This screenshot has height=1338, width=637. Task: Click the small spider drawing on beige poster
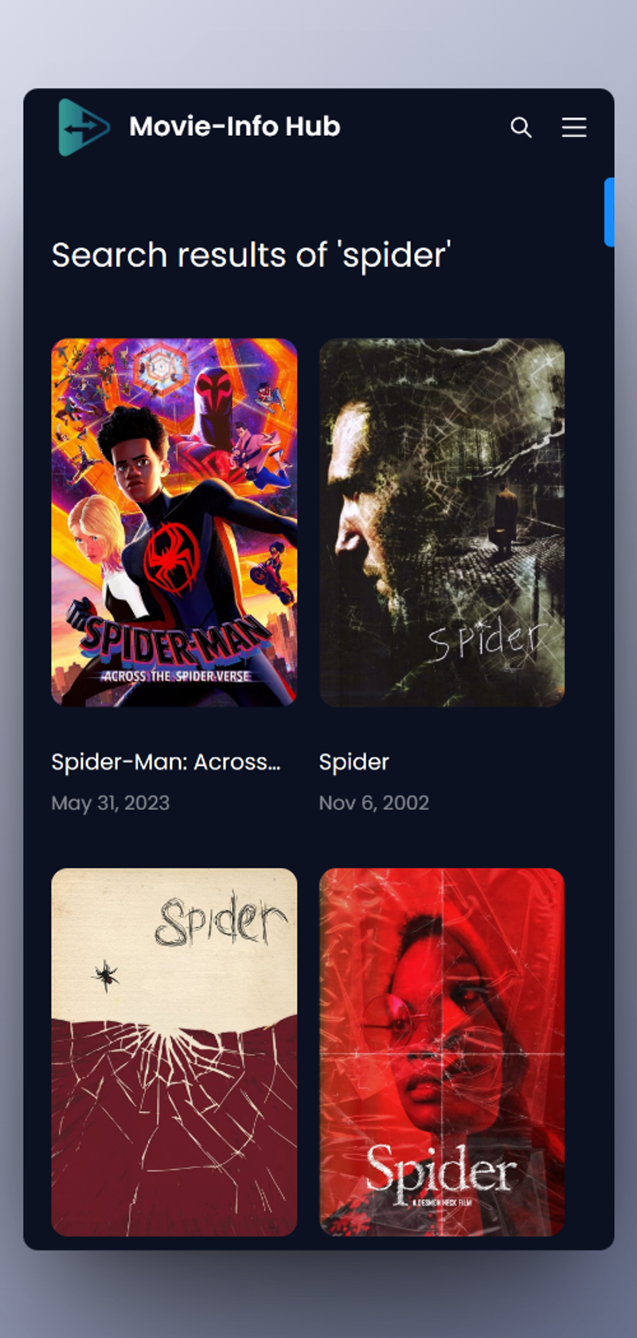[105, 975]
